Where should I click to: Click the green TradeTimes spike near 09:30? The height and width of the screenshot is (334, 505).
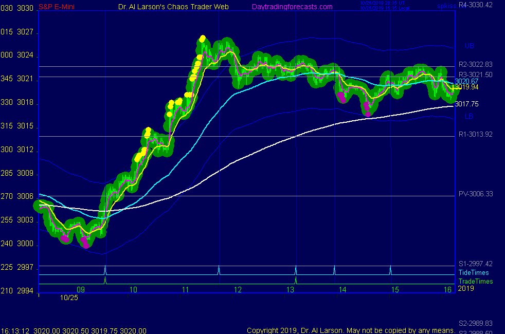(x=105, y=280)
